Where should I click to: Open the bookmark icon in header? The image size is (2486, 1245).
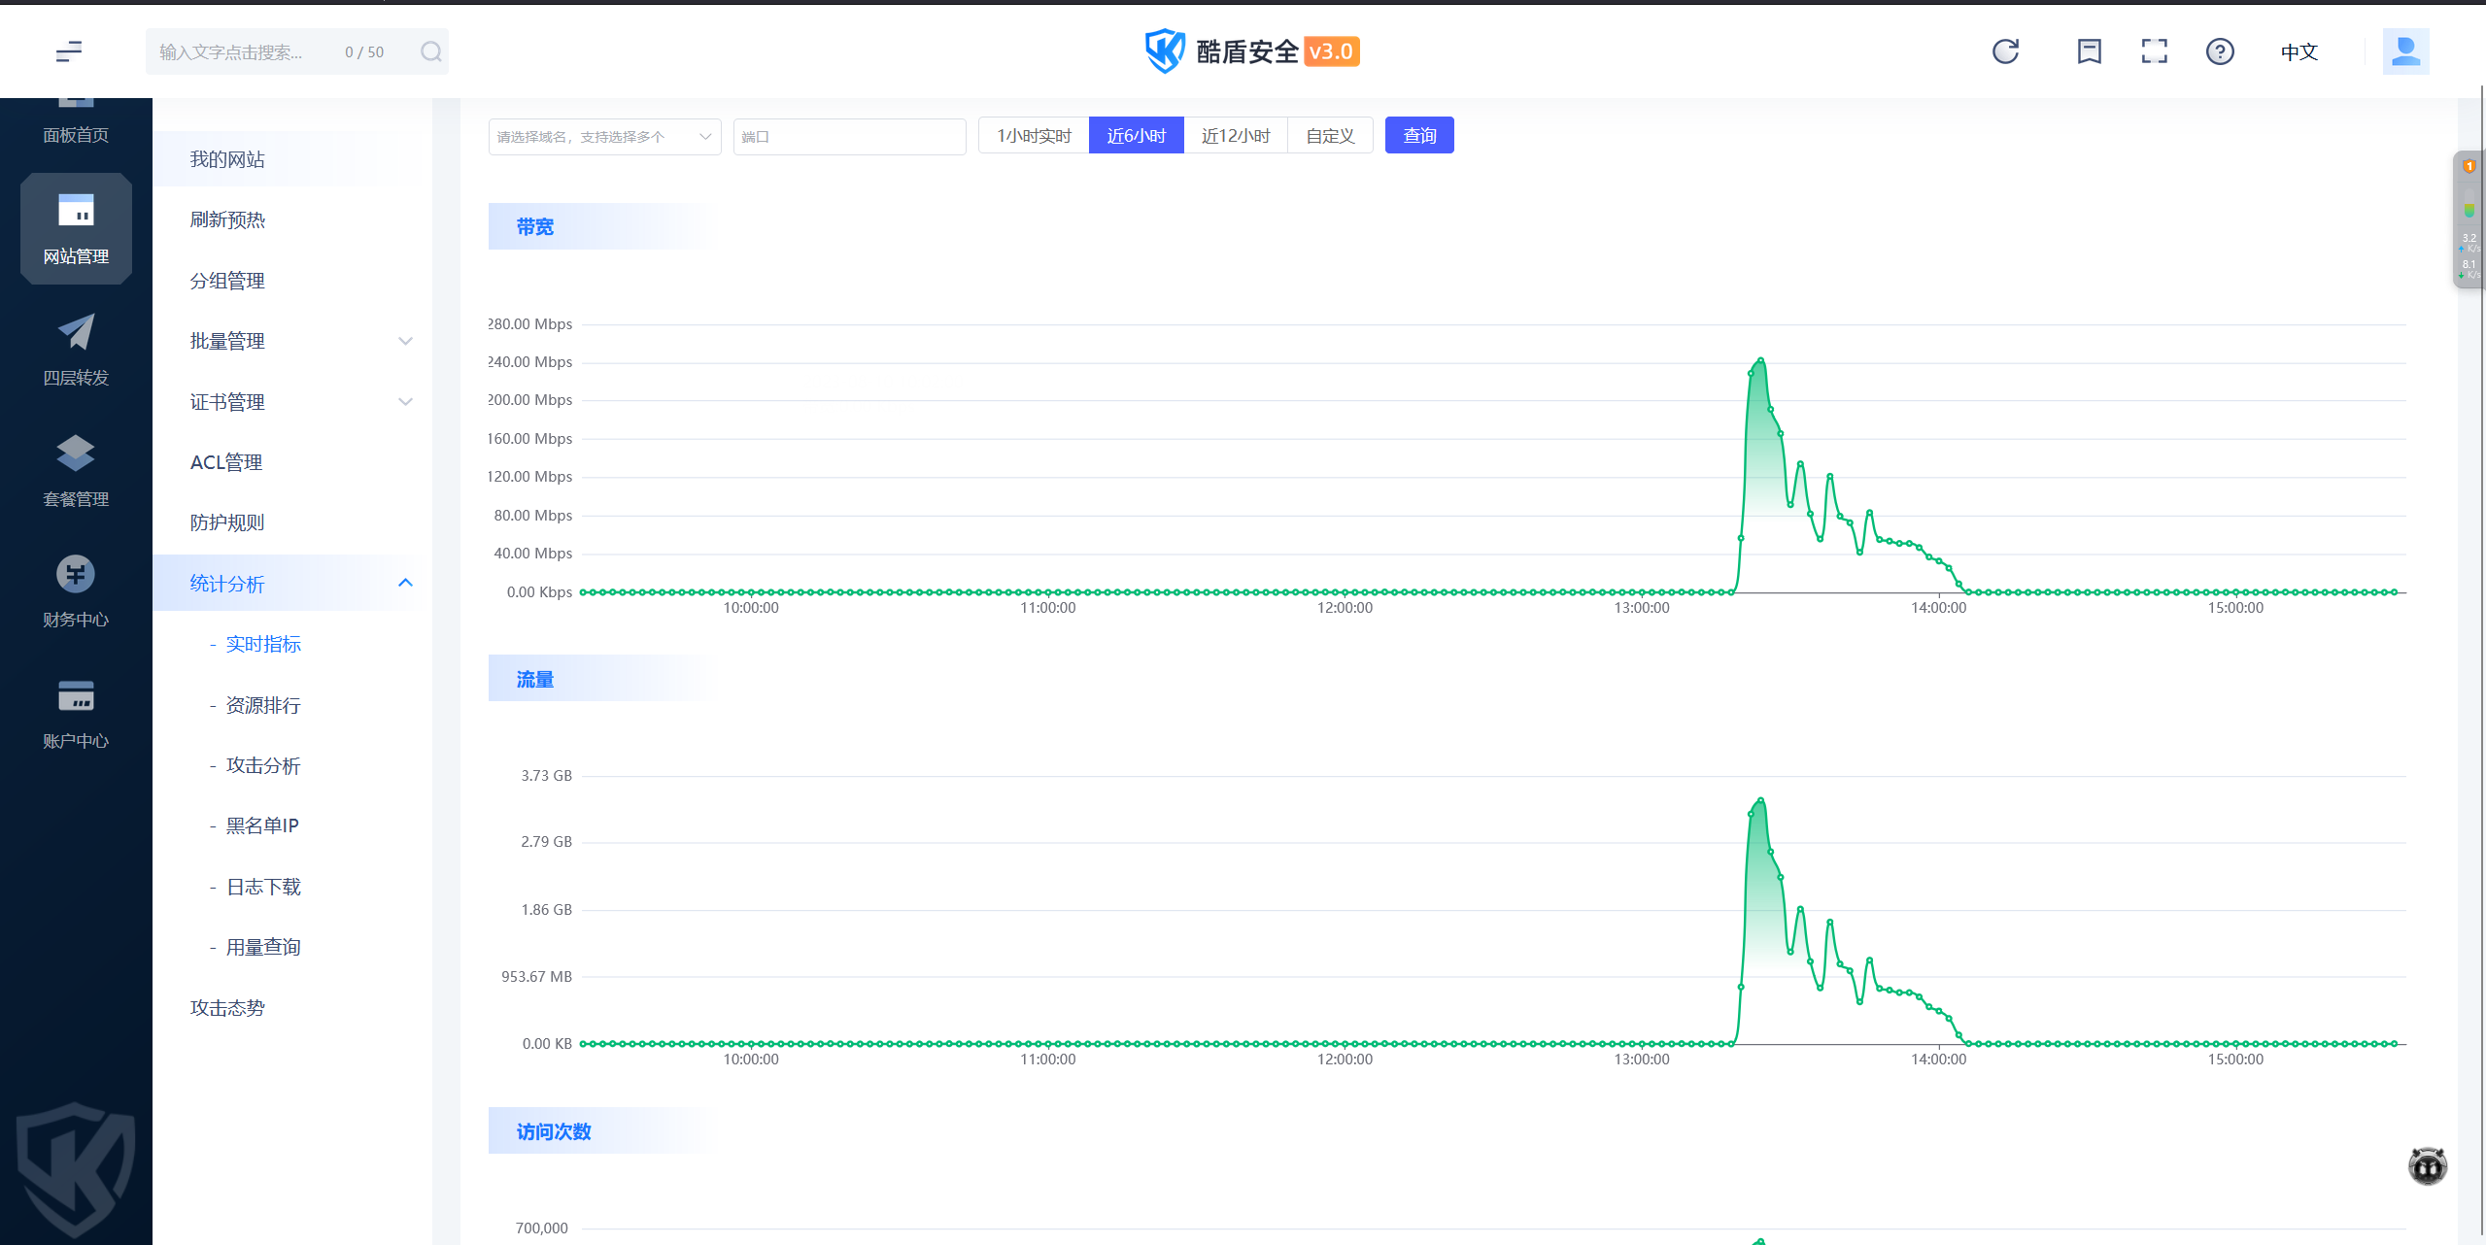coord(2089,51)
